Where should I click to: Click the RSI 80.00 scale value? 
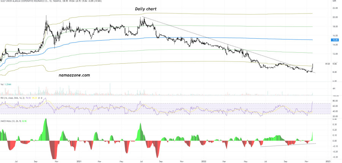(334, 101)
